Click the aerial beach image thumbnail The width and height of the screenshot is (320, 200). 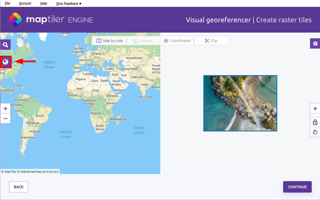(x=240, y=103)
